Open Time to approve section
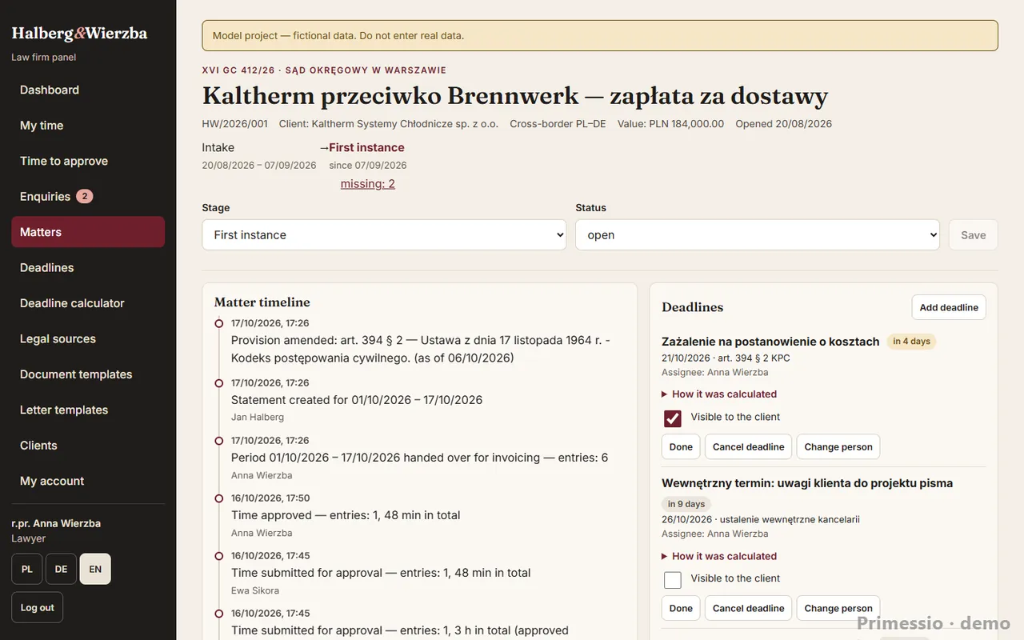This screenshot has width=1024, height=640. [x=88, y=161]
